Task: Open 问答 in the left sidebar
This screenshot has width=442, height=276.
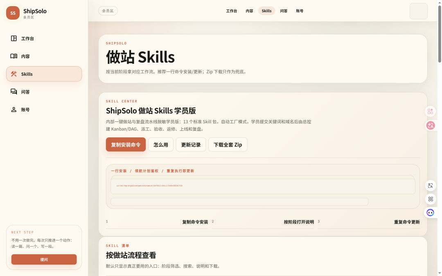Action: [44, 92]
